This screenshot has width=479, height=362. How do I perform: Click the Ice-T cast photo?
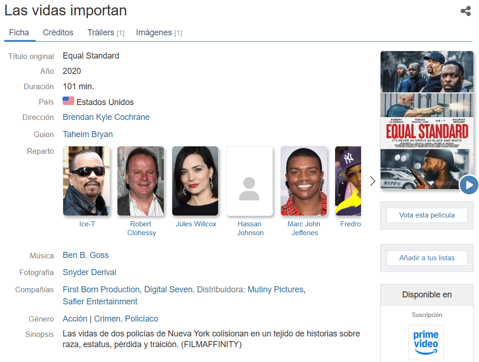coord(87,181)
